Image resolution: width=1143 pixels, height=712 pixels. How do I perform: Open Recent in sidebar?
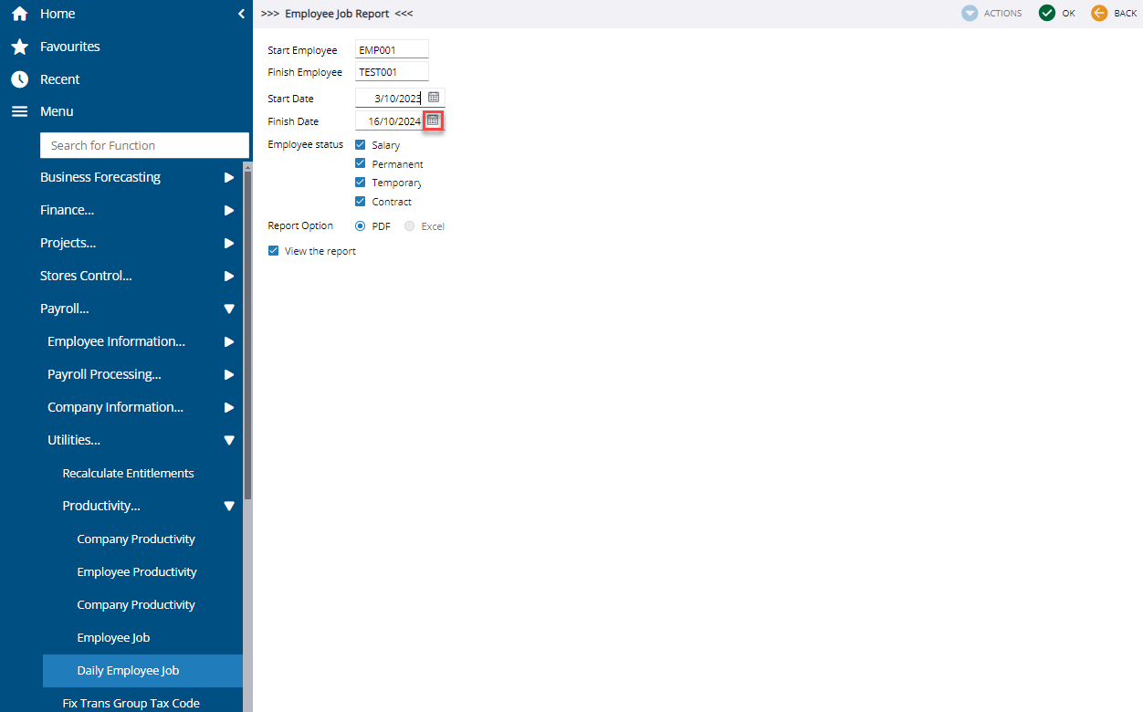point(60,79)
